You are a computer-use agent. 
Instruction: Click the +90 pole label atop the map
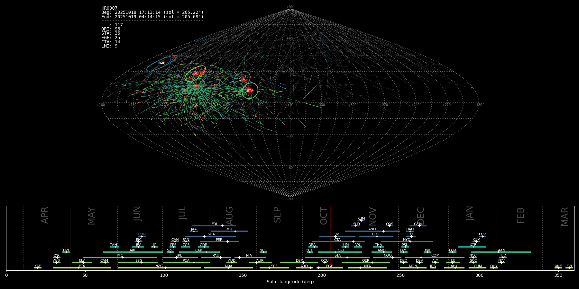290,7
